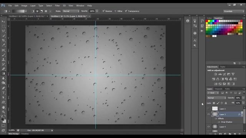Click the foreground color swatch
The image size is (246, 138).
tap(2, 119)
